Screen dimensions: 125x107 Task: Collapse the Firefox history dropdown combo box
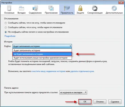point(42,46)
